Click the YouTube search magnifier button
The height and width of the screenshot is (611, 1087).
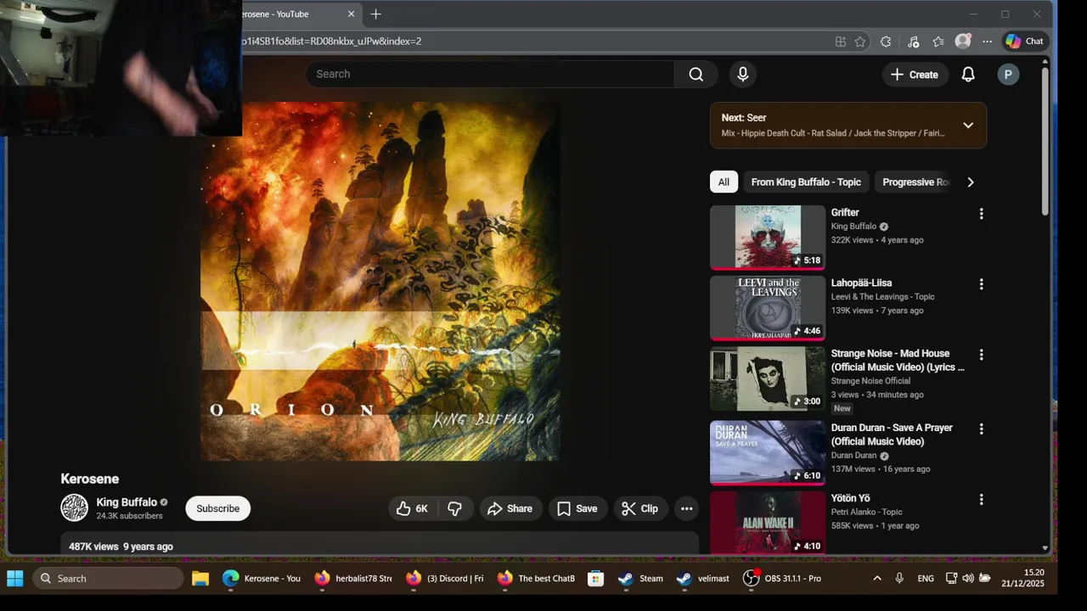[x=696, y=75]
